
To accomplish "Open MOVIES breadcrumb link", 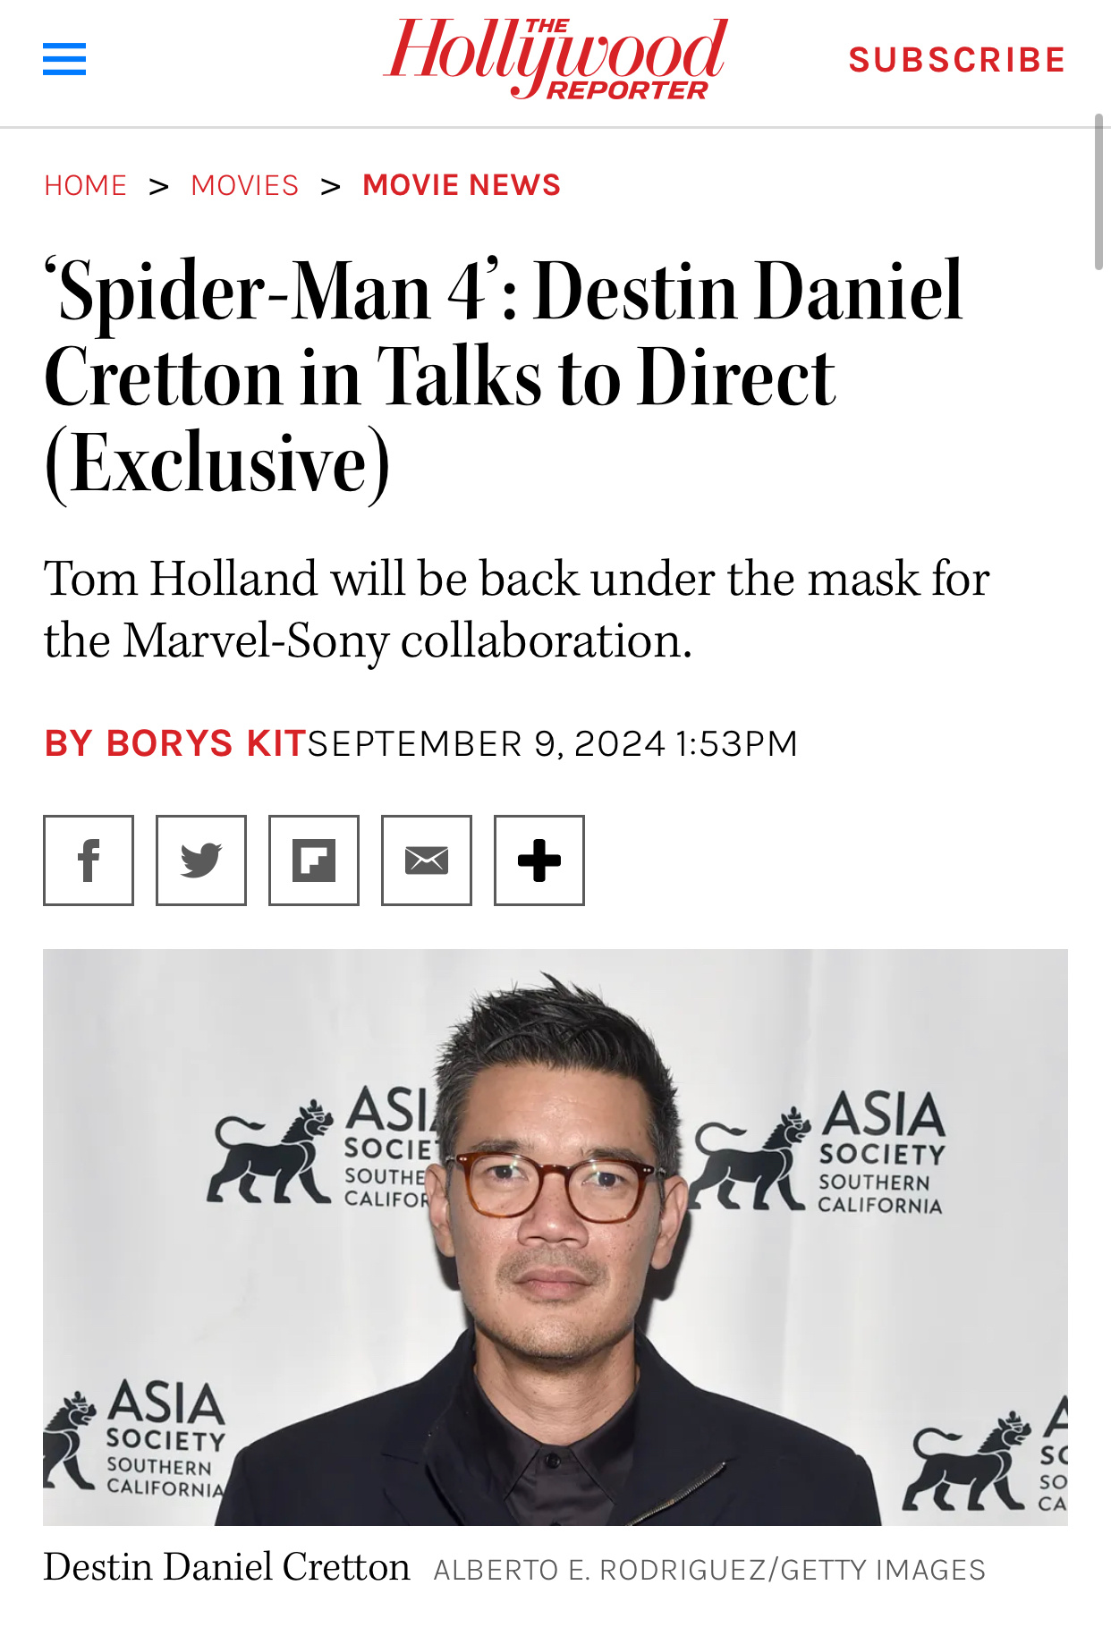I will [245, 185].
